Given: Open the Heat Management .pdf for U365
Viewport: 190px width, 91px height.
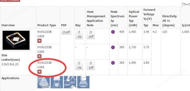Looking at the screenshot, I should click(91, 65).
